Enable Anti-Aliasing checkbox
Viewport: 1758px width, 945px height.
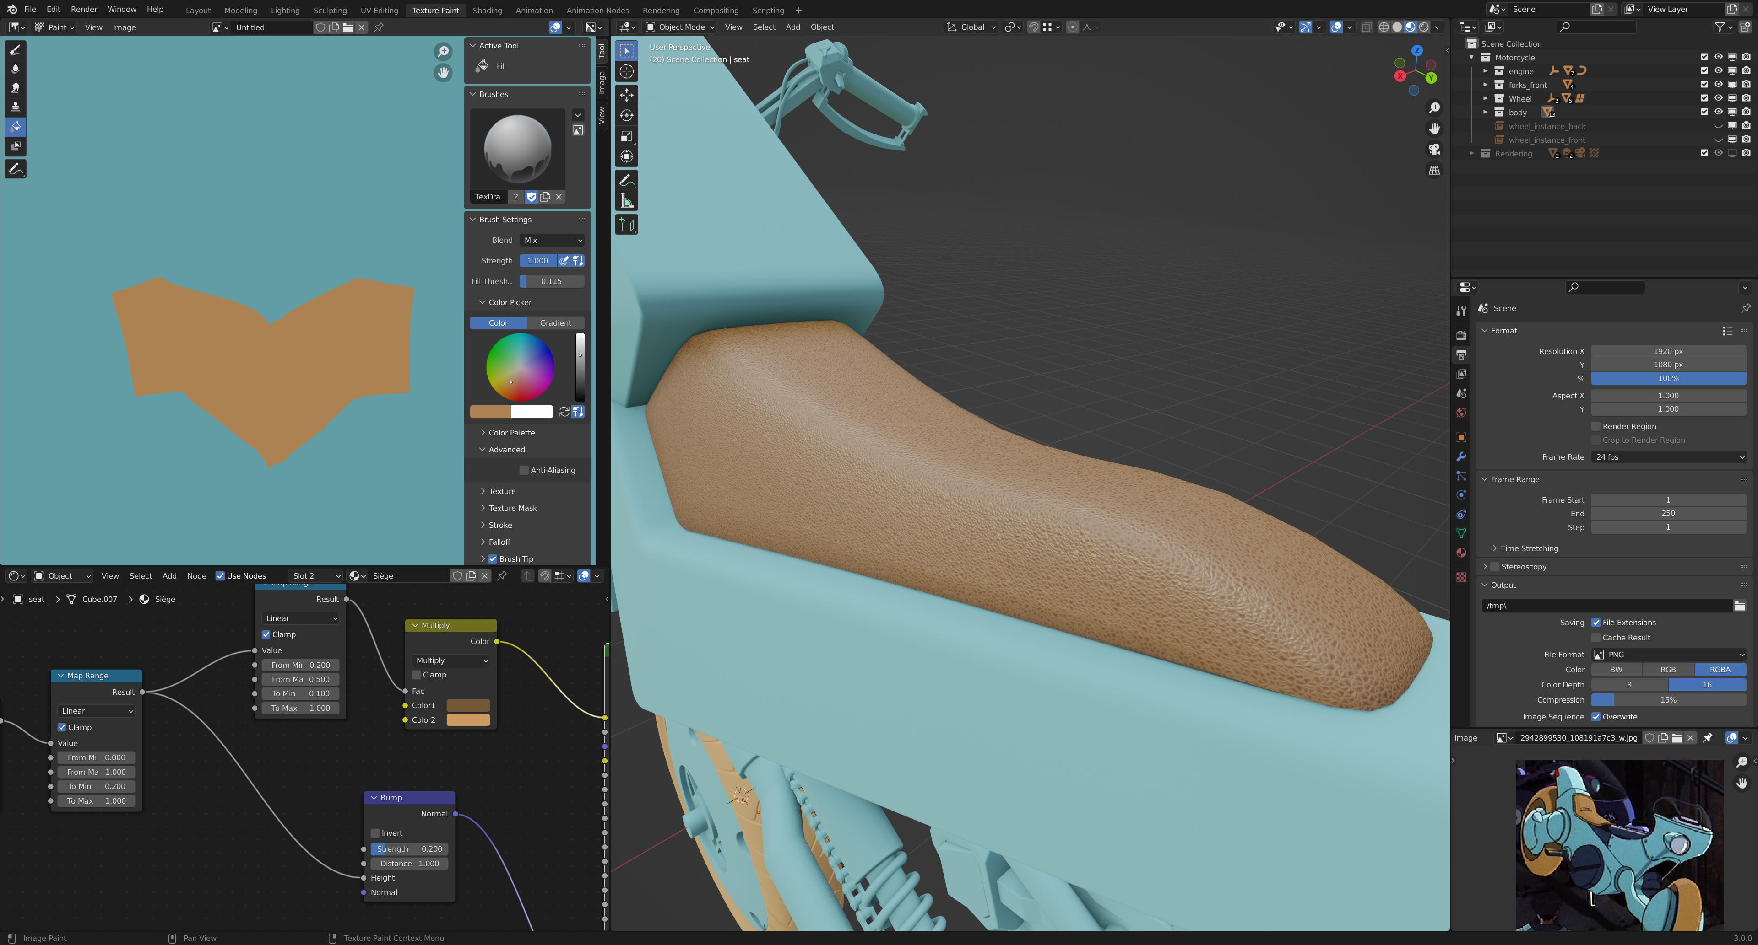tap(524, 471)
